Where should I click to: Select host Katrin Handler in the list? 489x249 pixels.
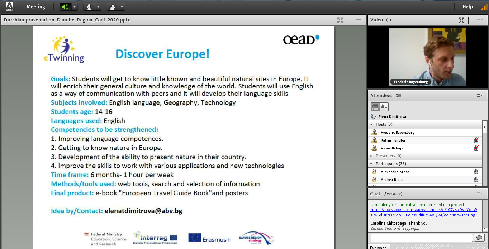tap(425, 140)
